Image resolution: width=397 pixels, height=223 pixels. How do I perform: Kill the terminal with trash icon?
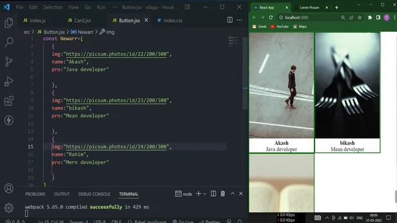tap(223, 194)
